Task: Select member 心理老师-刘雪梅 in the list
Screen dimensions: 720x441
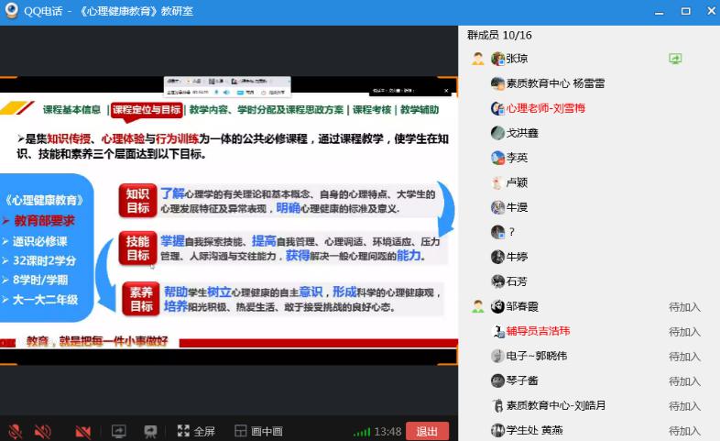Action: (x=545, y=108)
